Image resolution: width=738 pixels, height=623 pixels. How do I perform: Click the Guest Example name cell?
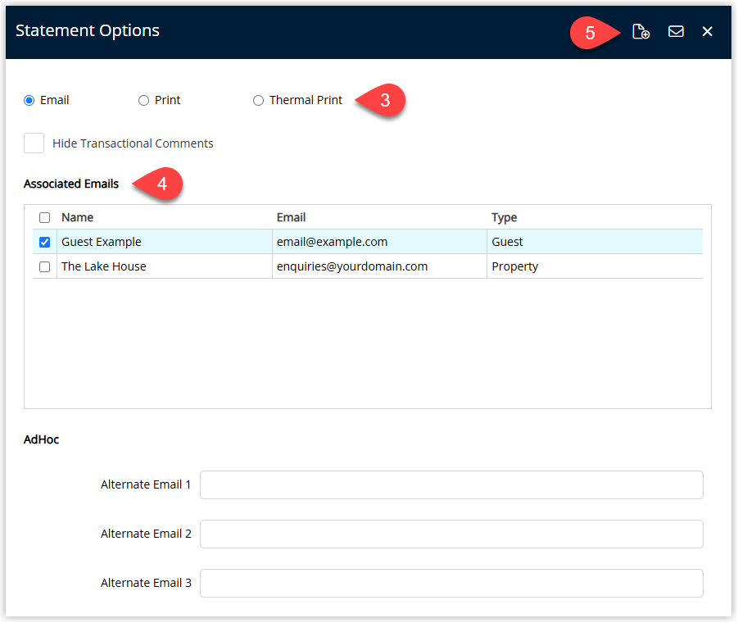click(165, 242)
